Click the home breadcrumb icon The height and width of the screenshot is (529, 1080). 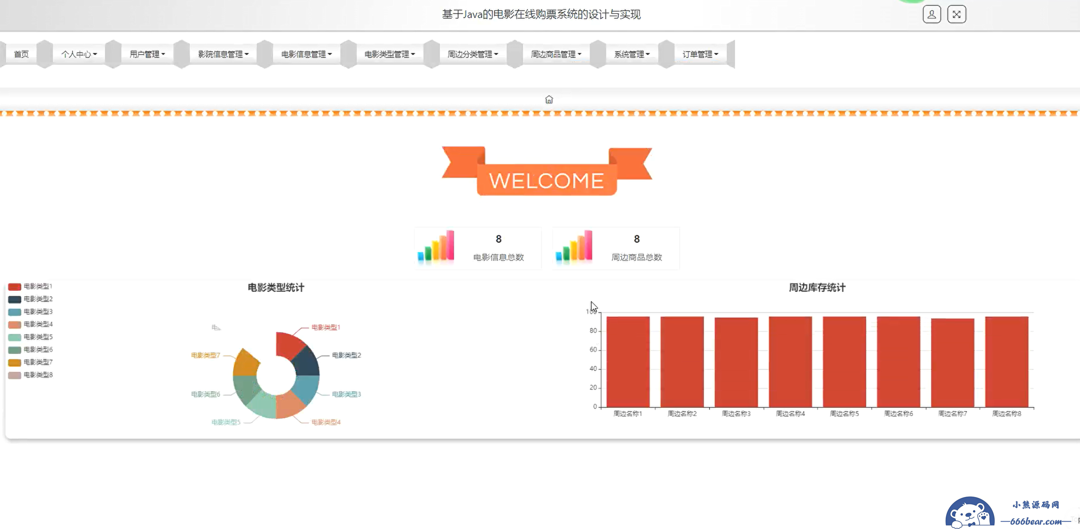coord(549,100)
